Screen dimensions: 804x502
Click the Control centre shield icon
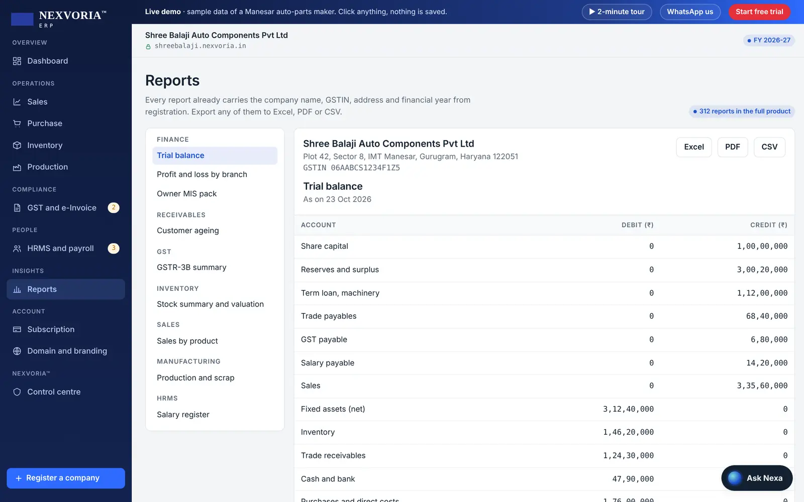pos(17,392)
